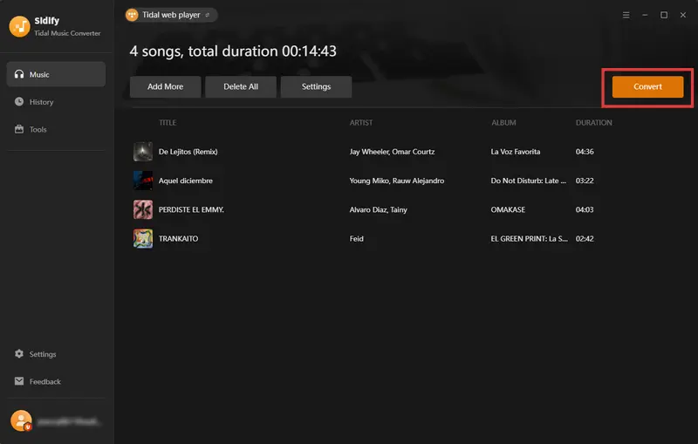Click the blurred account name text
Viewport: 698px width, 444px height.
coord(69,421)
